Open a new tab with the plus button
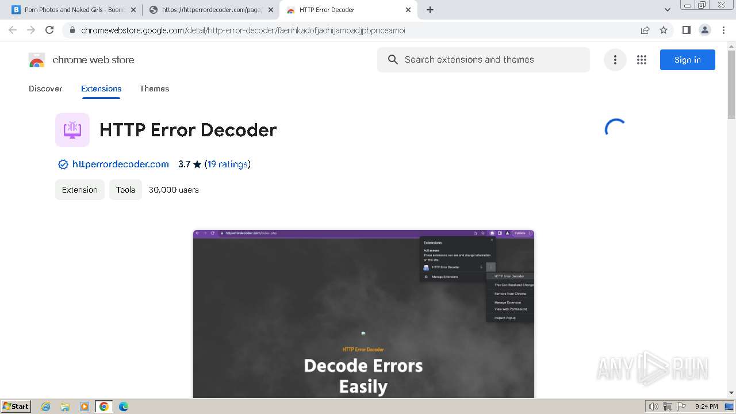Screen dimensions: 736x414 [x=430, y=10]
